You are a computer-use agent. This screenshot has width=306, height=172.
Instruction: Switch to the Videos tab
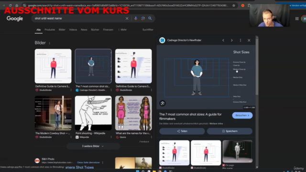click(73, 30)
